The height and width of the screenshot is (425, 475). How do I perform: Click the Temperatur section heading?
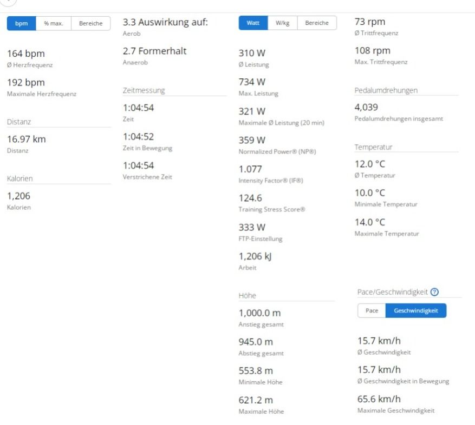[373, 147]
